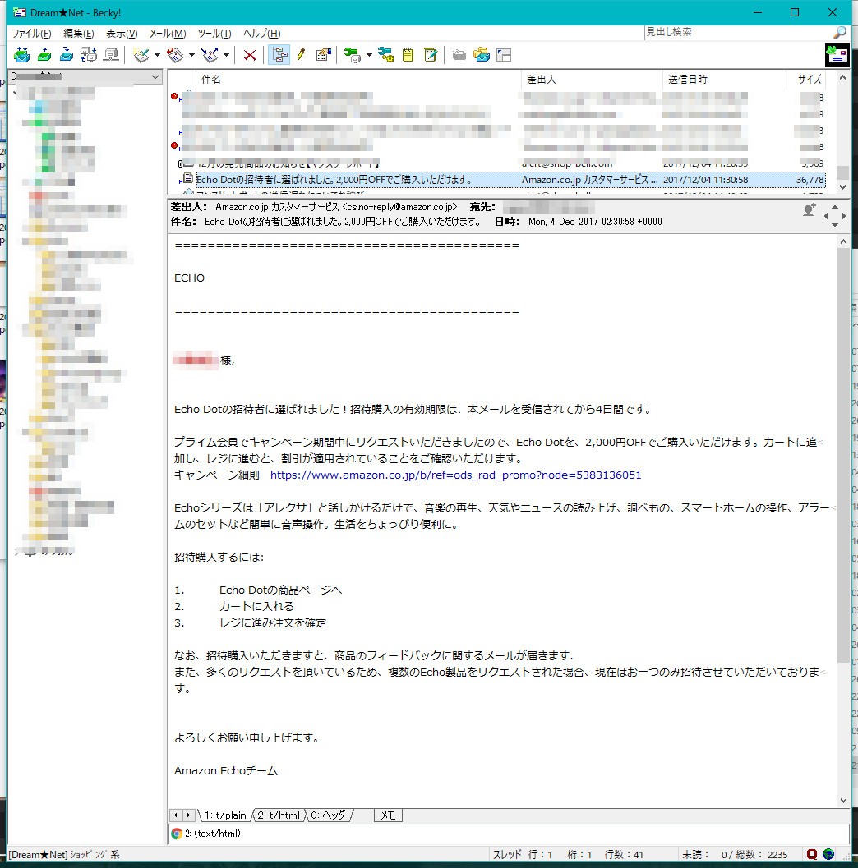Click the notepad with pen icon
858x868 pixels.
(x=431, y=55)
